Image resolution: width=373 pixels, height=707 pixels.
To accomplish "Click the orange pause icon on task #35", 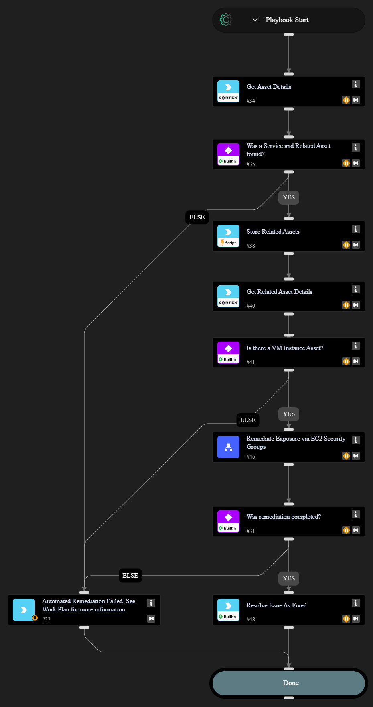I will 346,163.
